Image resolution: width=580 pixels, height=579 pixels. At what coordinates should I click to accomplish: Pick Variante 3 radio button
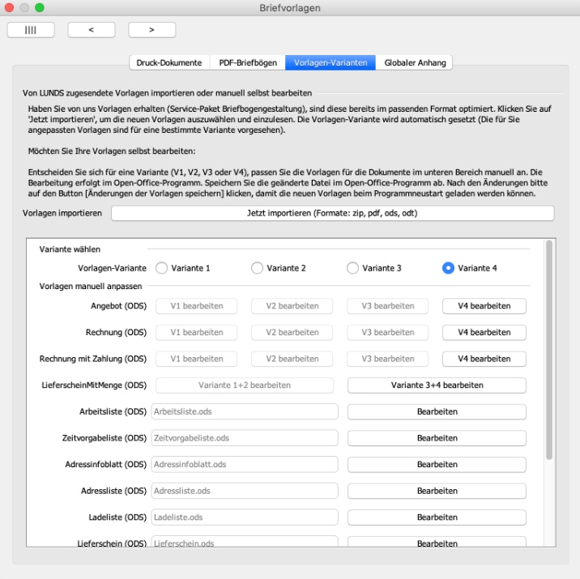coord(352,268)
